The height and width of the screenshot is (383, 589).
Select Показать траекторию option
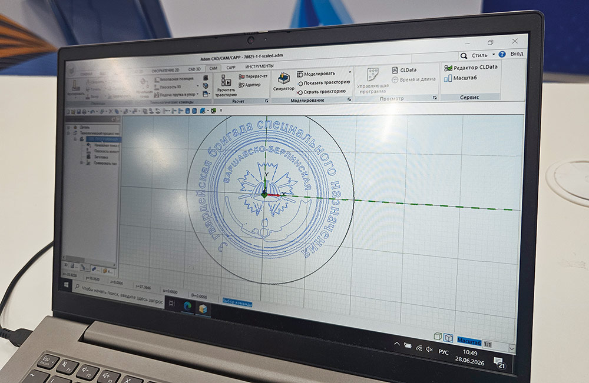click(324, 82)
